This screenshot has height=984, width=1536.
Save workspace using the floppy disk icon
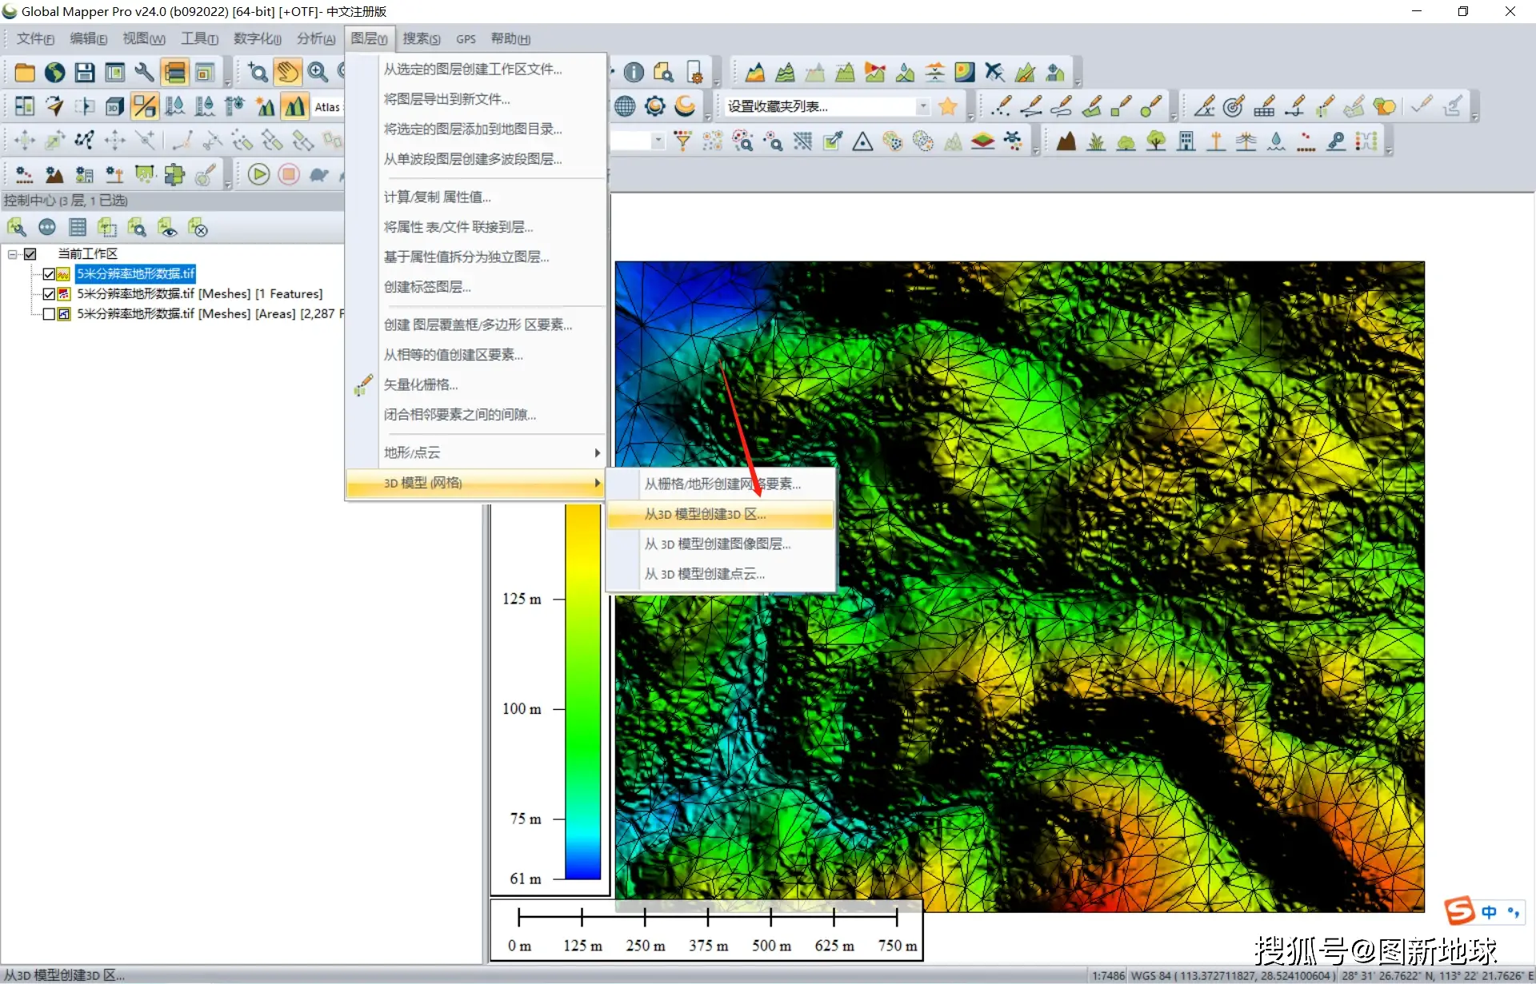(x=85, y=73)
